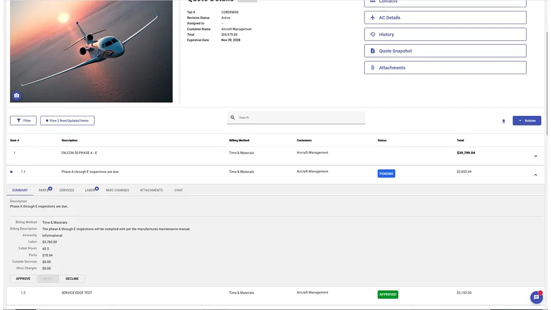Open the Chat tab

pyautogui.click(x=179, y=190)
